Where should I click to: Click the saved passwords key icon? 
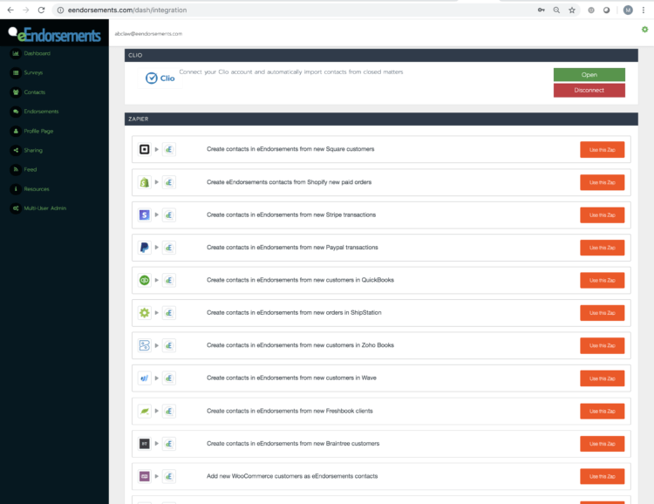tap(541, 10)
